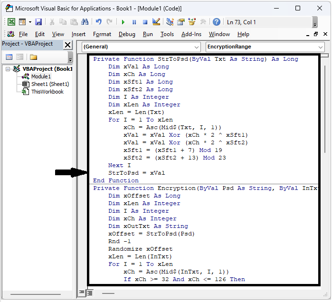The image size is (332, 302).
Task: Toggle Folders in the Project panel
Action: [x=33, y=57]
